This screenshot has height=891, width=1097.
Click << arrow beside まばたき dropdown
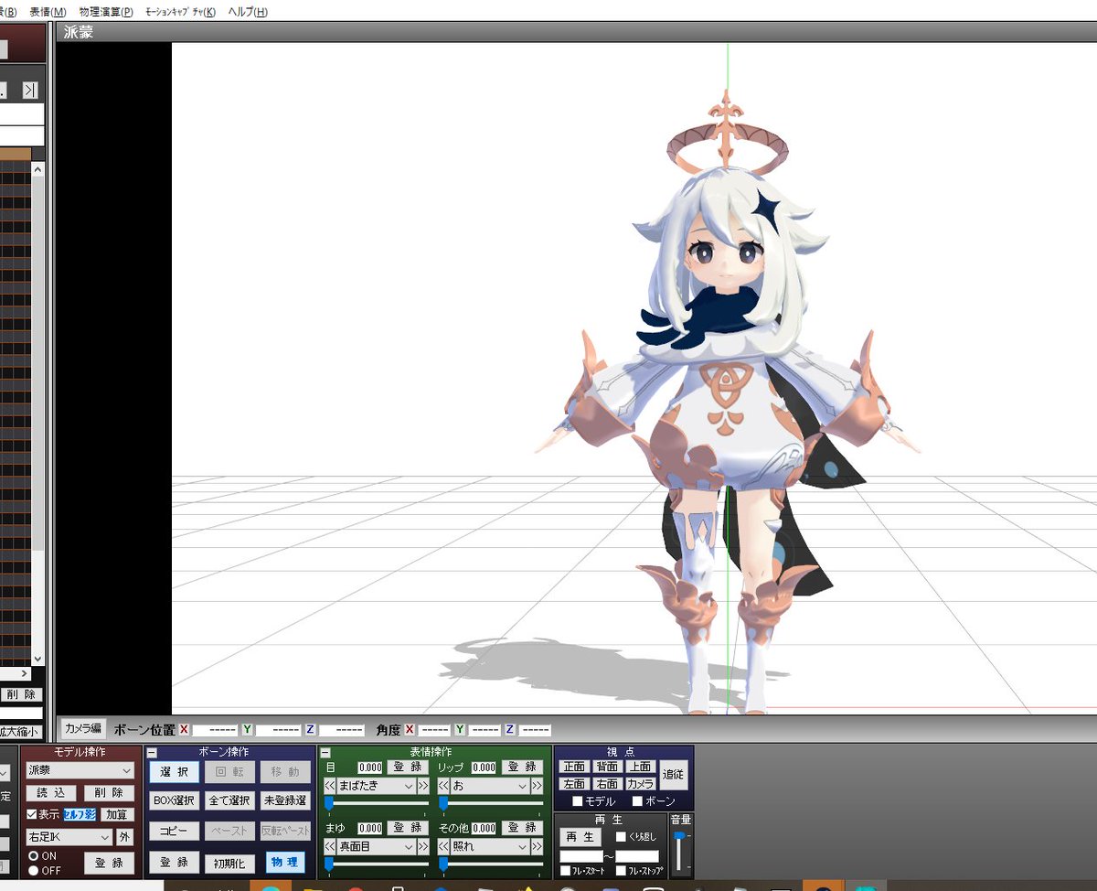click(x=330, y=786)
